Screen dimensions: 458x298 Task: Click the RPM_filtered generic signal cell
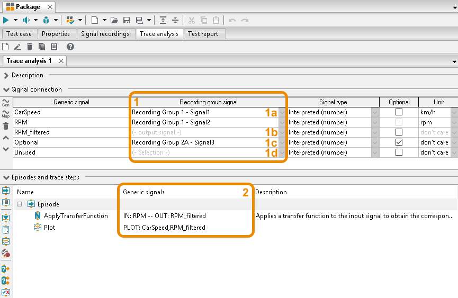tap(71, 132)
